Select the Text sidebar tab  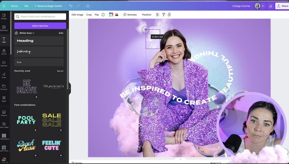click(4, 40)
